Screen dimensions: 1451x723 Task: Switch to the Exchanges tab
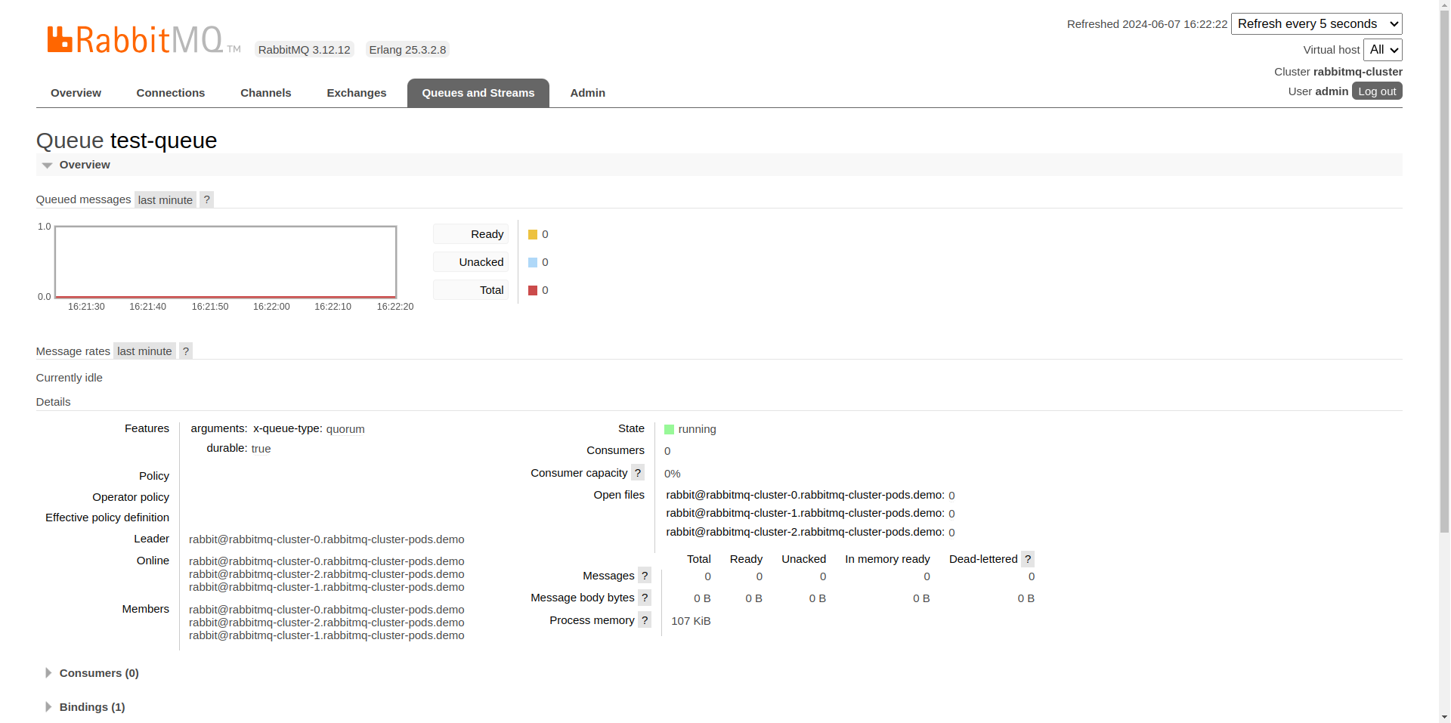356,93
